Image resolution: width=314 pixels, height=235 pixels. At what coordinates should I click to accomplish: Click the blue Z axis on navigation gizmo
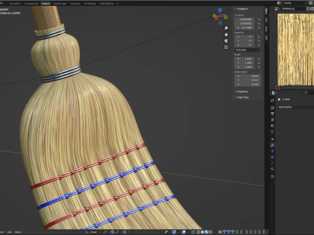click(220, 10)
